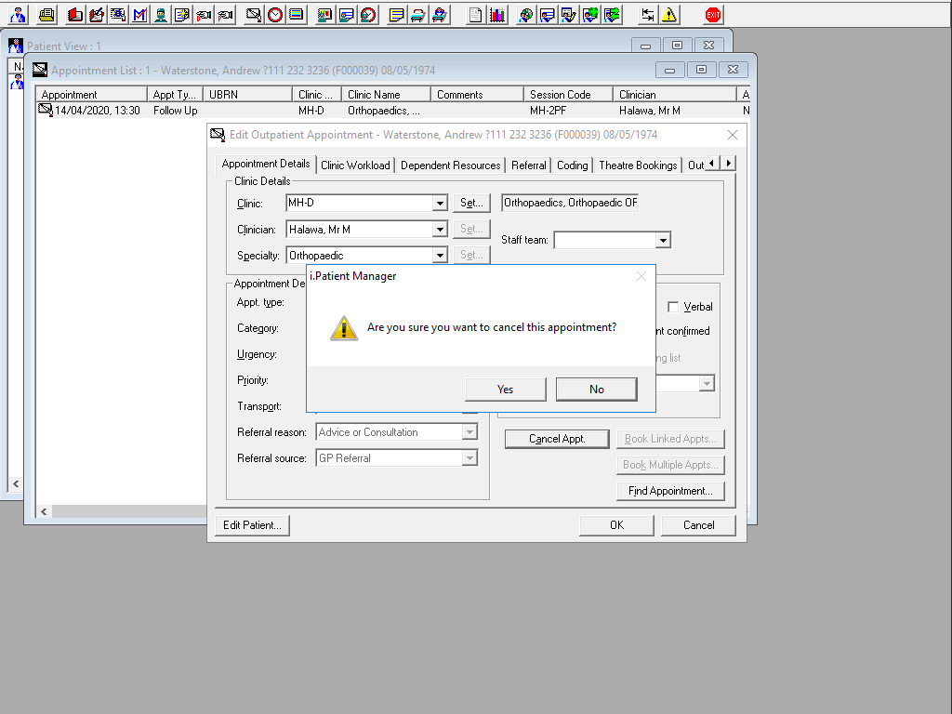Viewport: 952px width, 714px height.
Task: Click Cancel in Edit Outpatient Appointment dialog
Action: tap(698, 525)
